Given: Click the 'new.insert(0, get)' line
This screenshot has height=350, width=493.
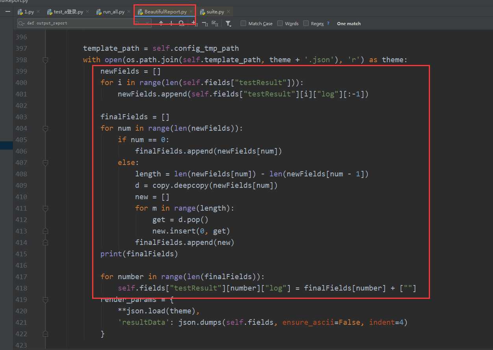Looking at the screenshot, I should coord(191,231).
